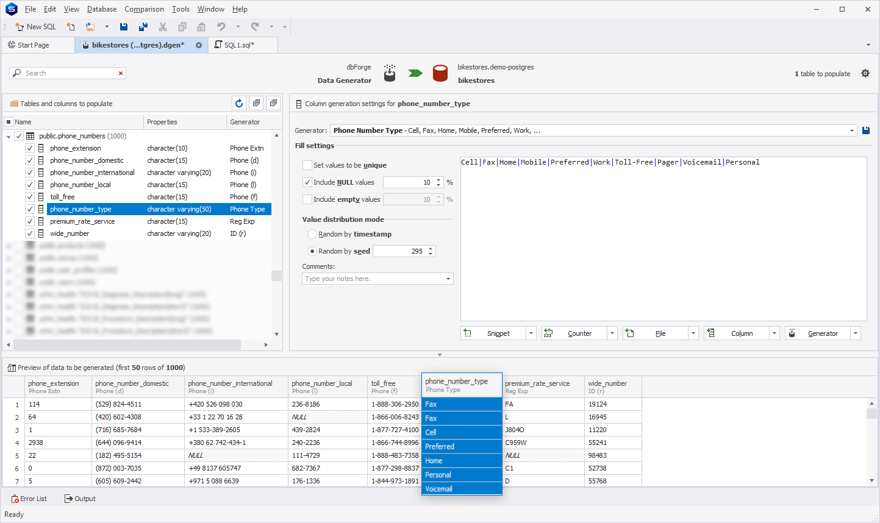Open the document tabs list dropdown arrow
Screen dimensions: 880x523
coord(868,45)
